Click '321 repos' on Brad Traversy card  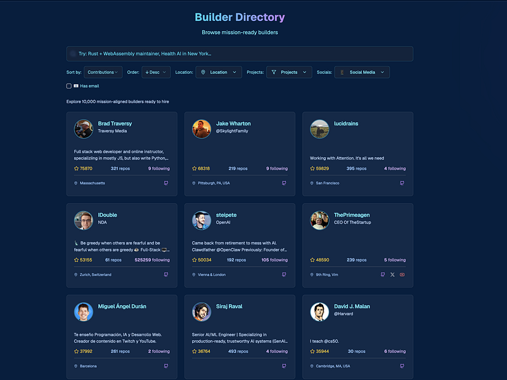(x=120, y=168)
